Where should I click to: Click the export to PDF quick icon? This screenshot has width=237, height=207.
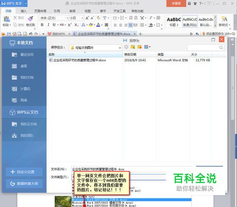click(x=14, y=34)
